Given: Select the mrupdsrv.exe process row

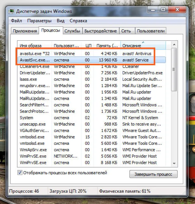Looking at the screenshot, I should click(x=92, y=86).
